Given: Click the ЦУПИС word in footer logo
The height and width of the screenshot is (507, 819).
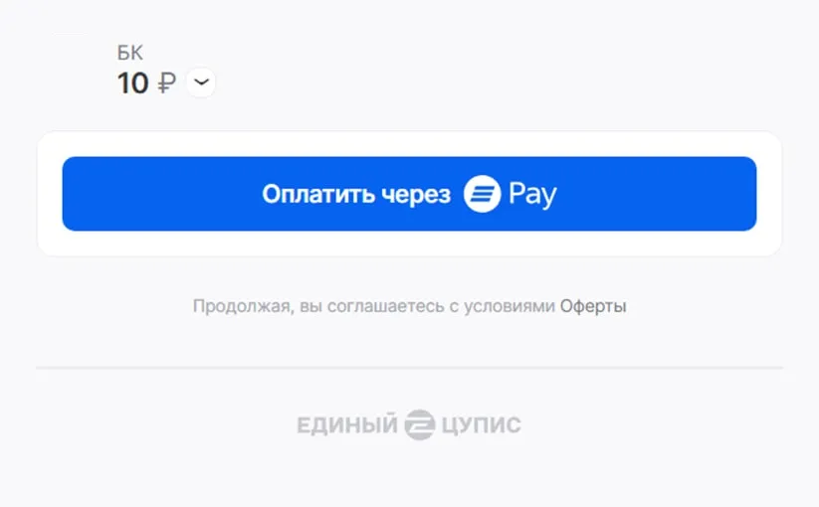Looking at the screenshot, I should click(481, 425).
